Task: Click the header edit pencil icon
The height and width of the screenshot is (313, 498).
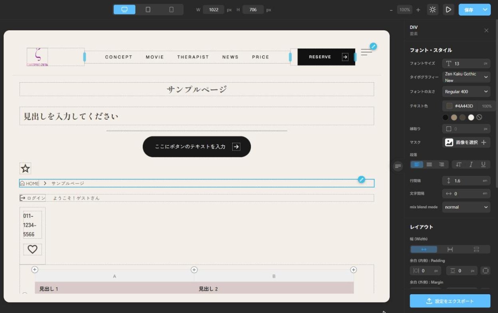Action: click(x=373, y=46)
